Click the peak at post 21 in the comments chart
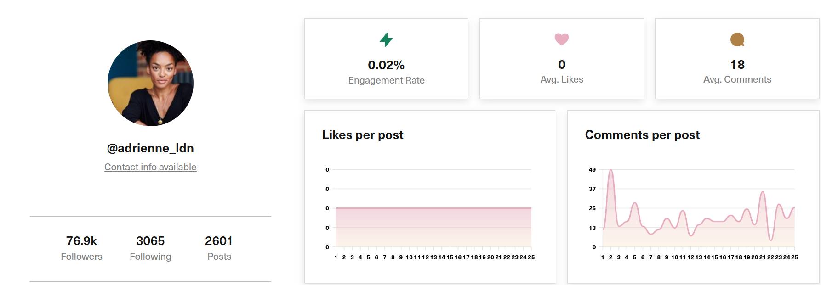 [763, 192]
